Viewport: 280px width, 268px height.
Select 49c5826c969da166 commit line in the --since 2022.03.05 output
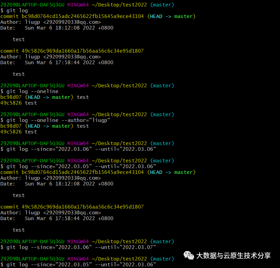click(72, 207)
